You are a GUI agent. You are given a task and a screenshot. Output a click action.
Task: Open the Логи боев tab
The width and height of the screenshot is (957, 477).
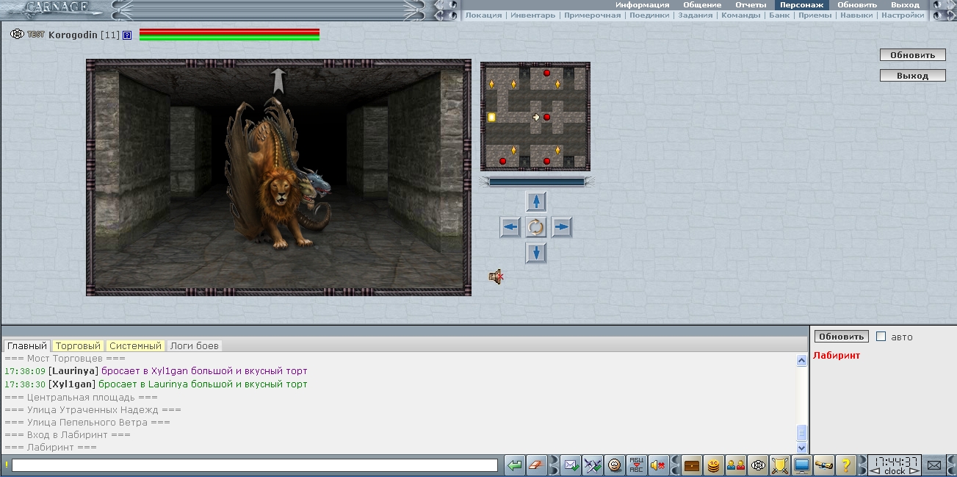point(194,345)
